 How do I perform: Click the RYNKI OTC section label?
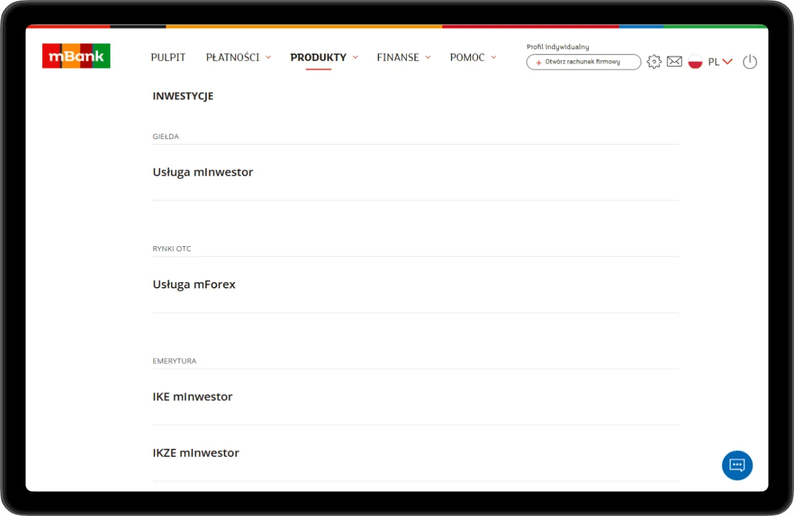click(172, 249)
